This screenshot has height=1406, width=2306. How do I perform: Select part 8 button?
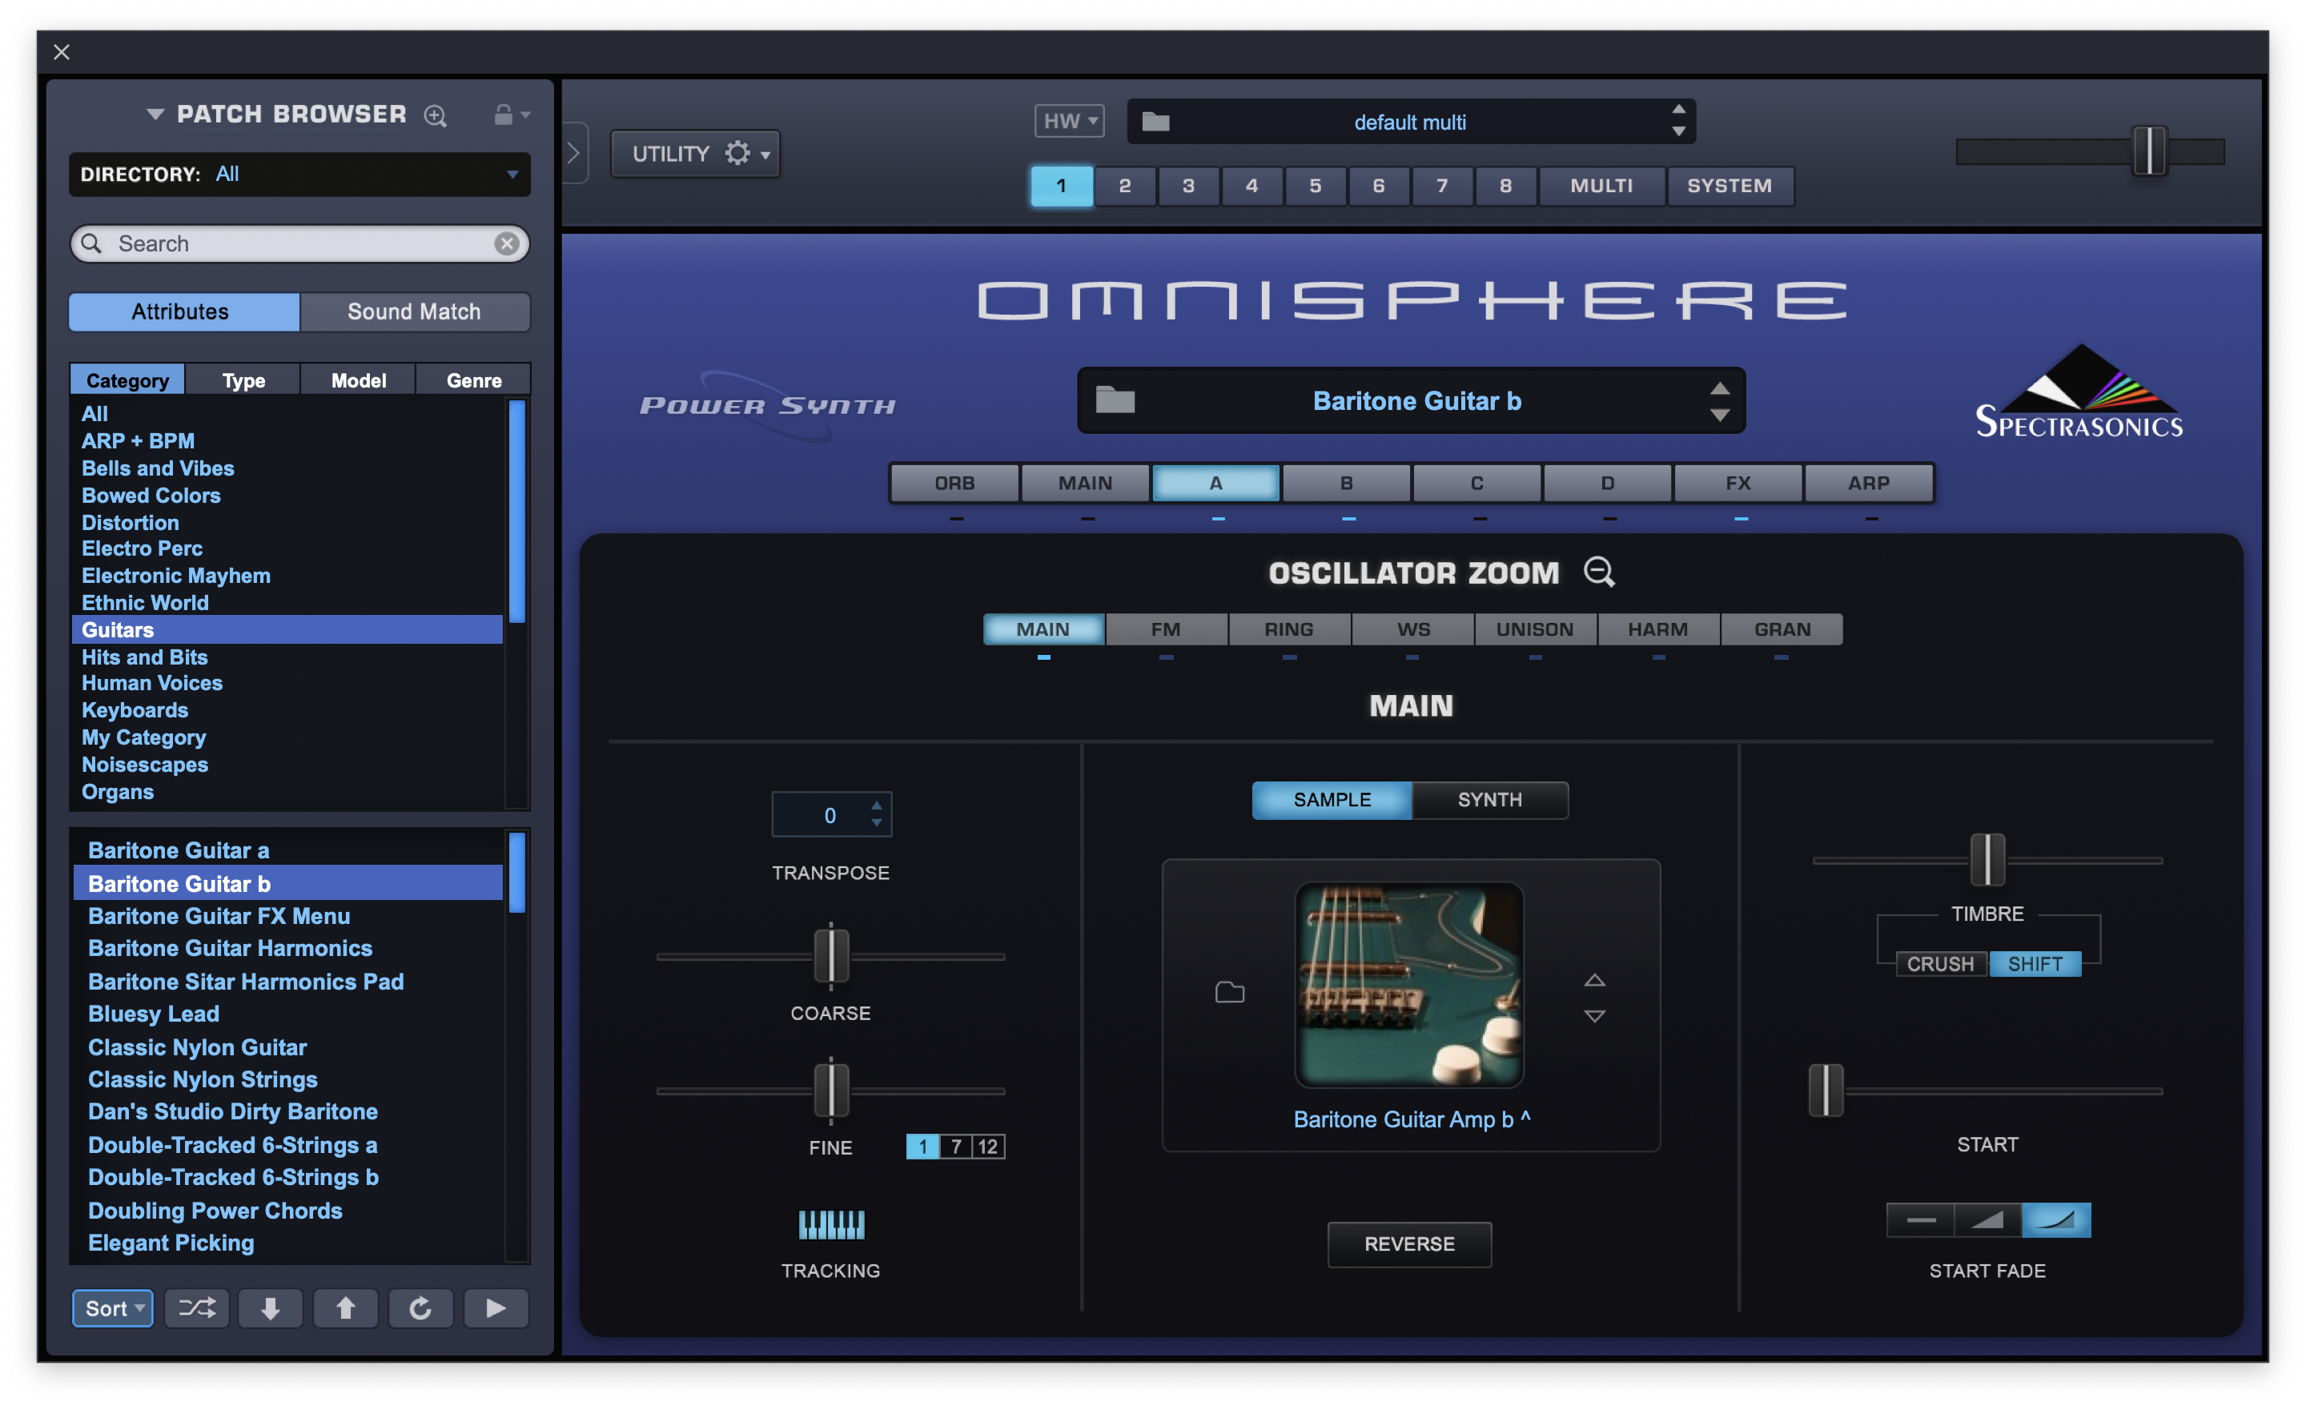1506,185
